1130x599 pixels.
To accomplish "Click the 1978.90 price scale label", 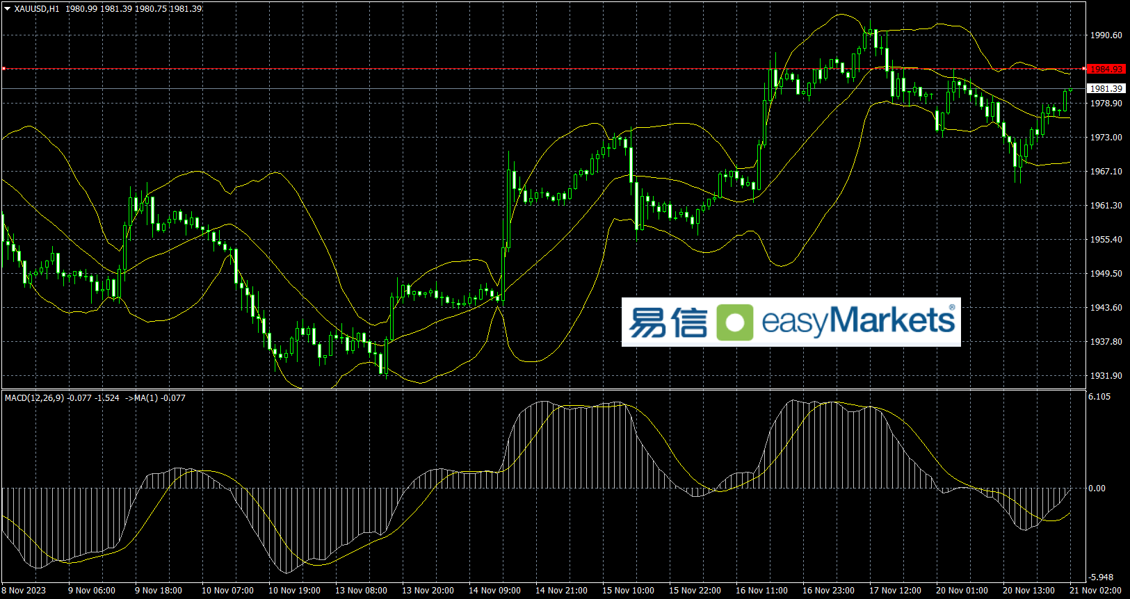I will (1106, 103).
